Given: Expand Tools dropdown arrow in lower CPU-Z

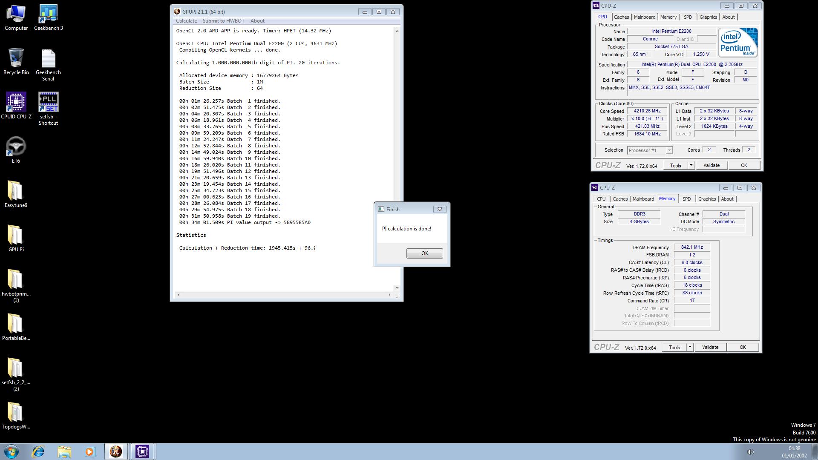Looking at the screenshot, I should pyautogui.click(x=690, y=347).
